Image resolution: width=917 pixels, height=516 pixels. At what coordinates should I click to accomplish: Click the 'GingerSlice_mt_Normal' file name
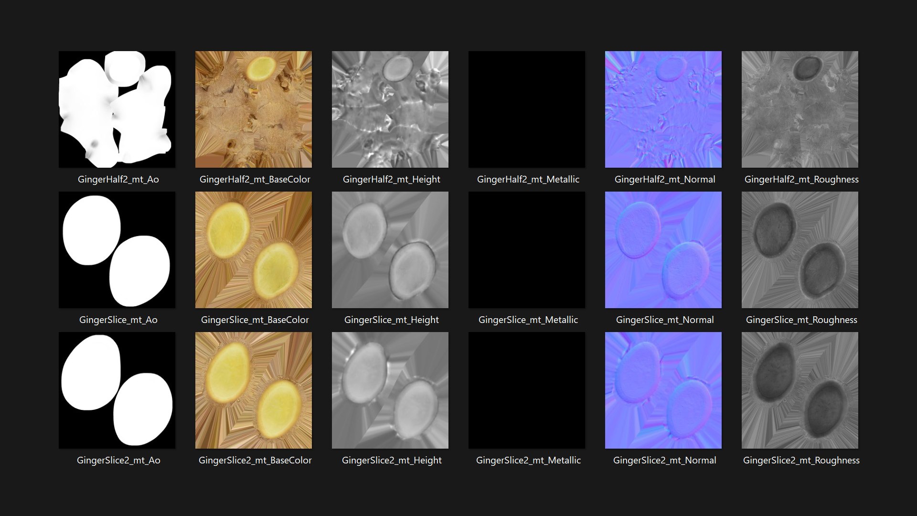click(x=665, y=320)
